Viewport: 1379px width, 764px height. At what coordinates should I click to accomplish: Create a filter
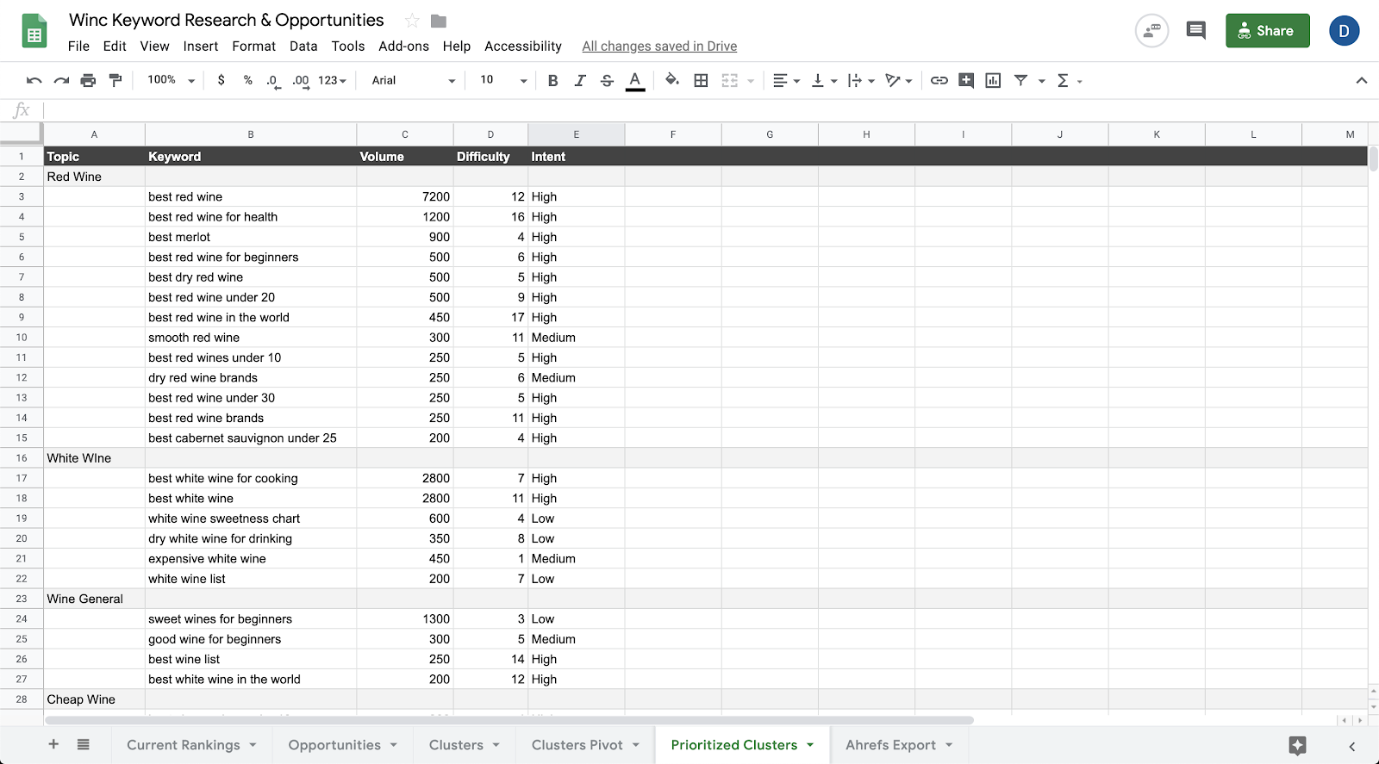point(1020,80)
